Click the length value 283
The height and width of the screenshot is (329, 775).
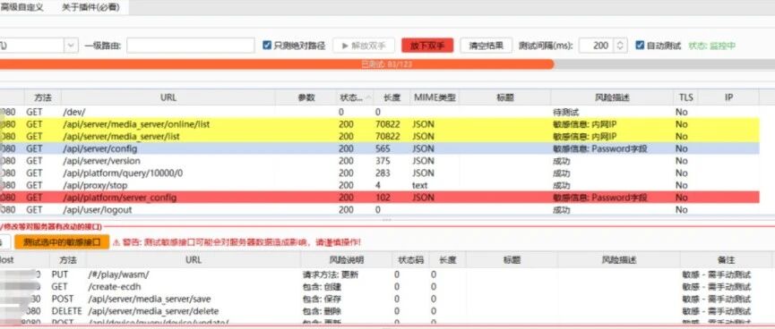click(383, 173)
